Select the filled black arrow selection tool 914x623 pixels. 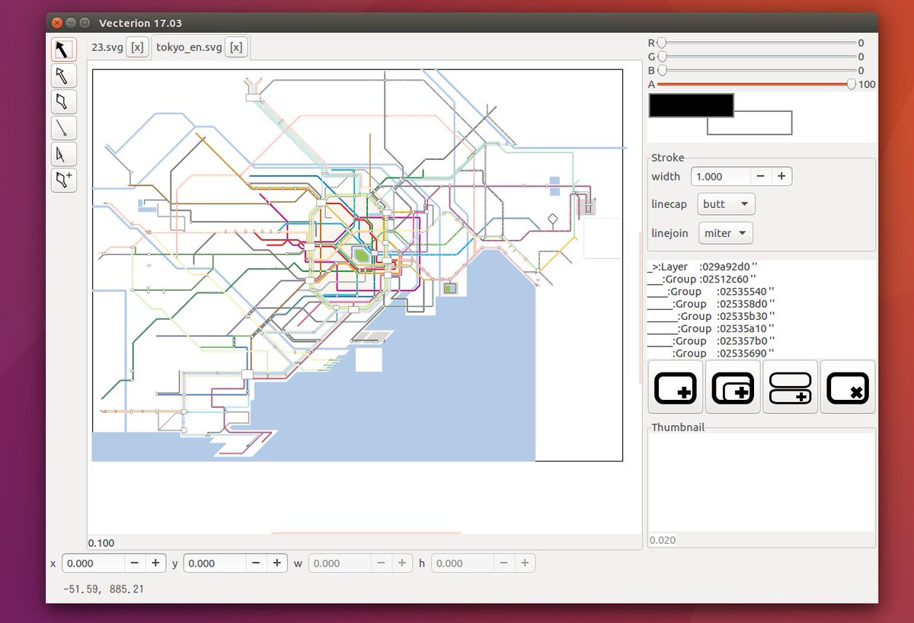(x=64, y=50)
